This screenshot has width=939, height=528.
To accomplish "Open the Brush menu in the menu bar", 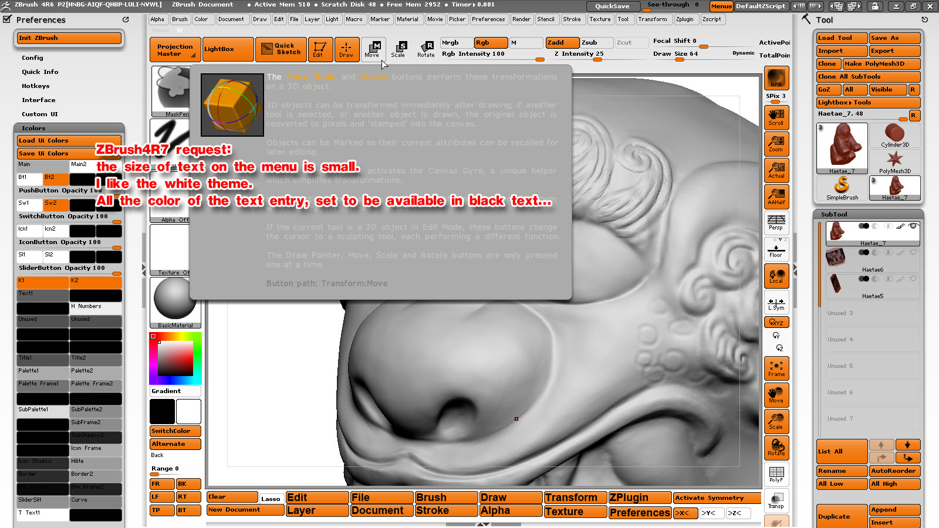I will click(180, 19).
